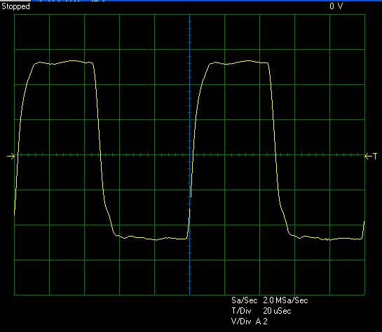The height and width of the screenshot is (332, 382).
Task: Click the low plateau of the first cycle
Action: (152, 239)
